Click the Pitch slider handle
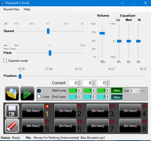Image resolution: width=151 pixels, height=141 pixels. tap(50, 53)
